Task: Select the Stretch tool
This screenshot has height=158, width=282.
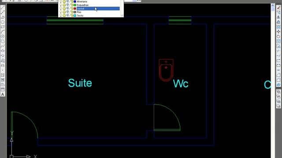Action: [278, 46]
